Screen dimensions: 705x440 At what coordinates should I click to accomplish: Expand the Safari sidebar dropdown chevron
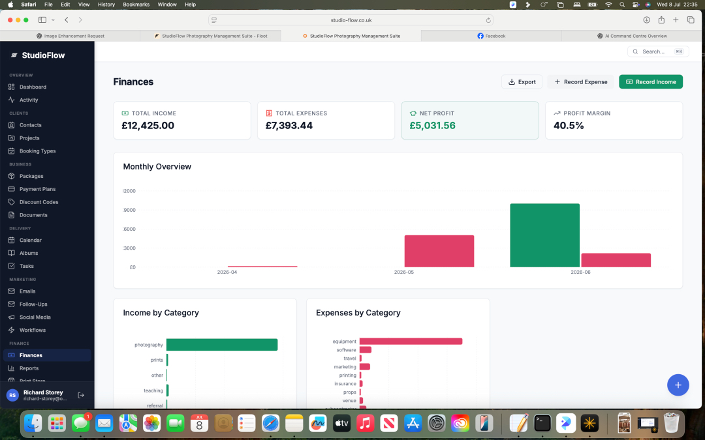pyautogui.click(x=53, y=20)
